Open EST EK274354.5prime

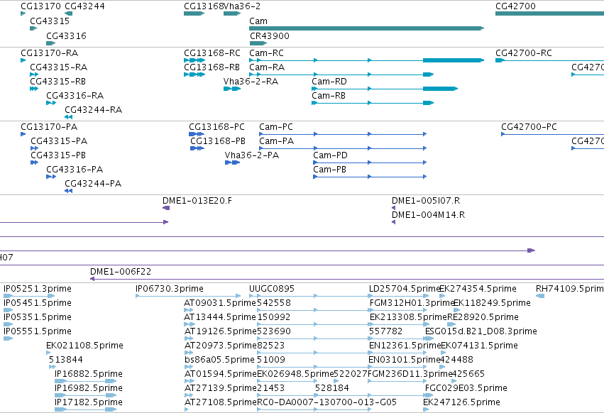(478, 289)
